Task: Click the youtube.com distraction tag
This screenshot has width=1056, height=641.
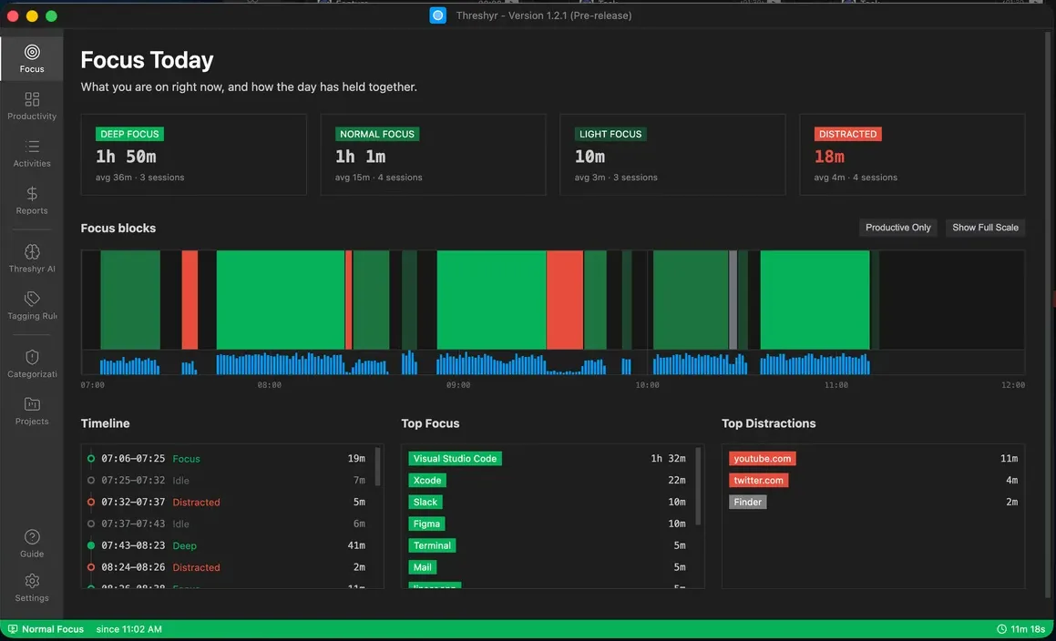Action: click(x=763, y=459)
